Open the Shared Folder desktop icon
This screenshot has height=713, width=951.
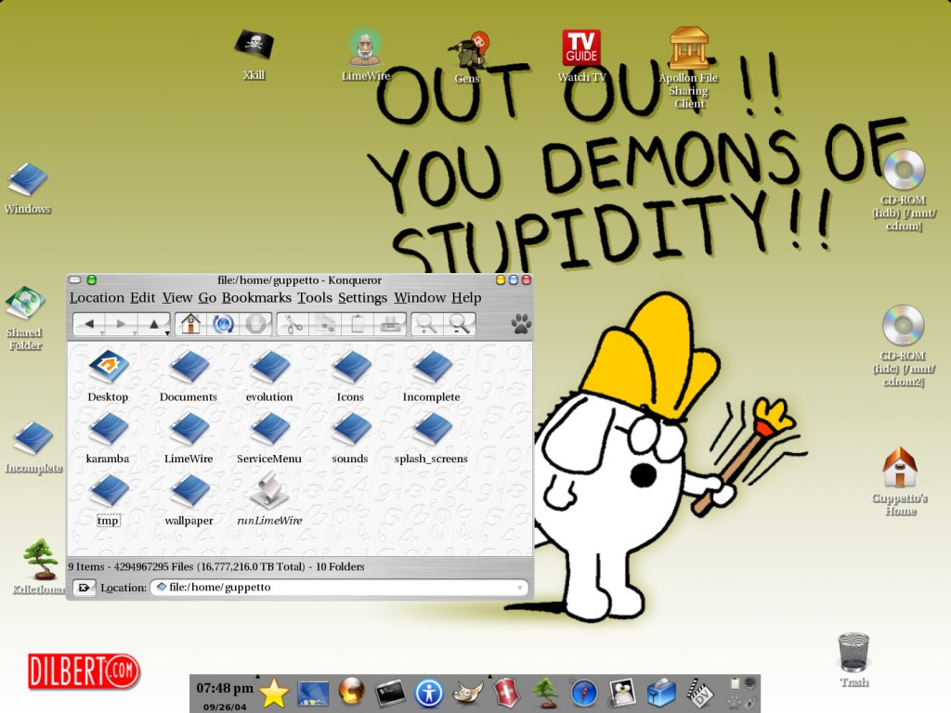(x=25, y=318)
